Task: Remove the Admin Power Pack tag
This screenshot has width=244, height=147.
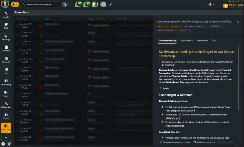Action: 176,31
